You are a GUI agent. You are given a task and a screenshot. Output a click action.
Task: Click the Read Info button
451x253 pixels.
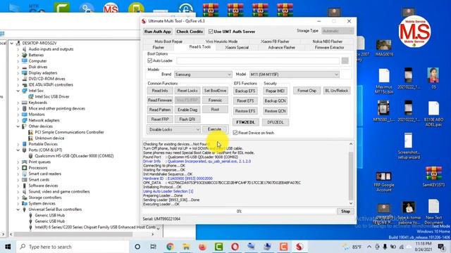(x=160, y=91)
